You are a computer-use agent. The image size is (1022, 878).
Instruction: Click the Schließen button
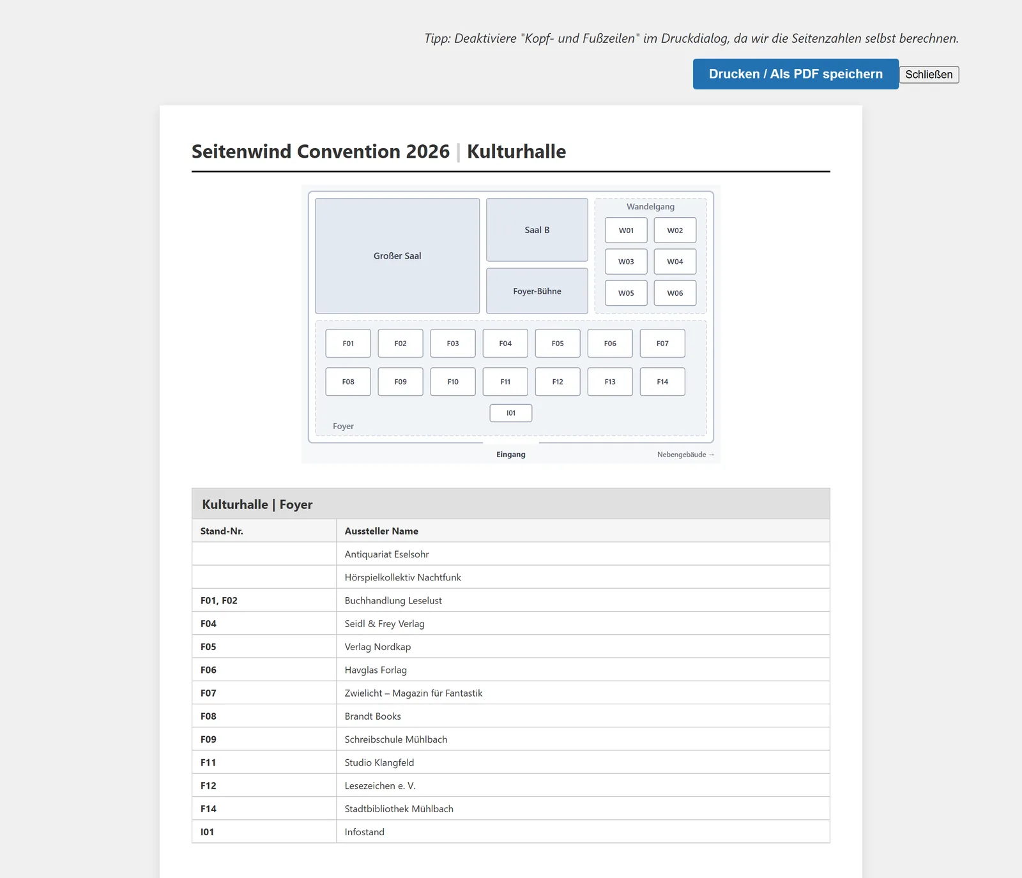(x=929, y=75)
